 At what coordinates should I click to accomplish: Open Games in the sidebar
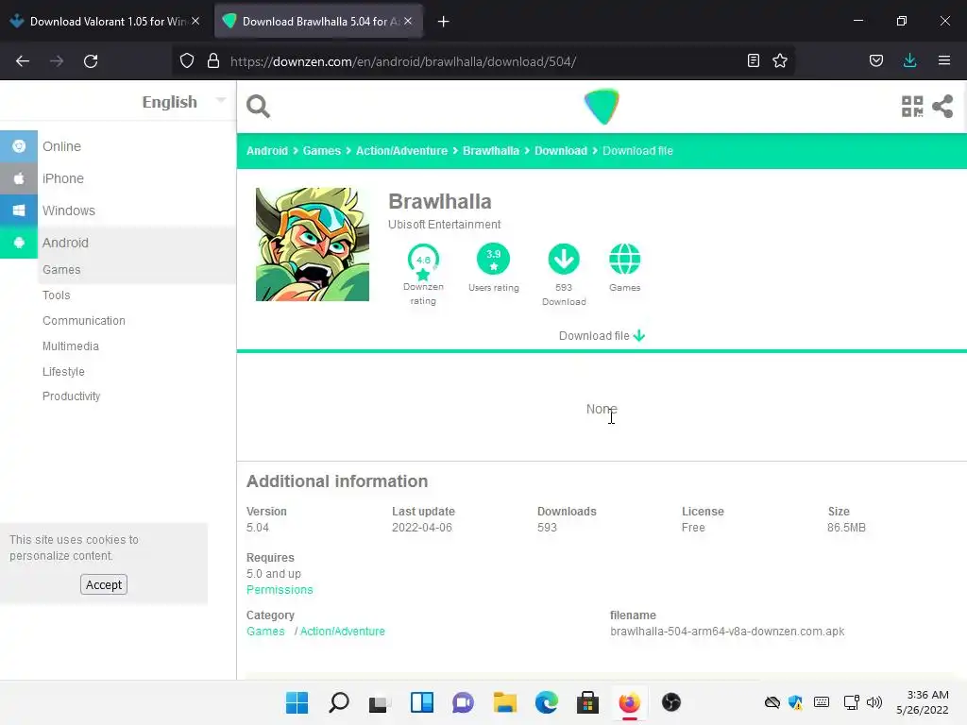(61, 269)
